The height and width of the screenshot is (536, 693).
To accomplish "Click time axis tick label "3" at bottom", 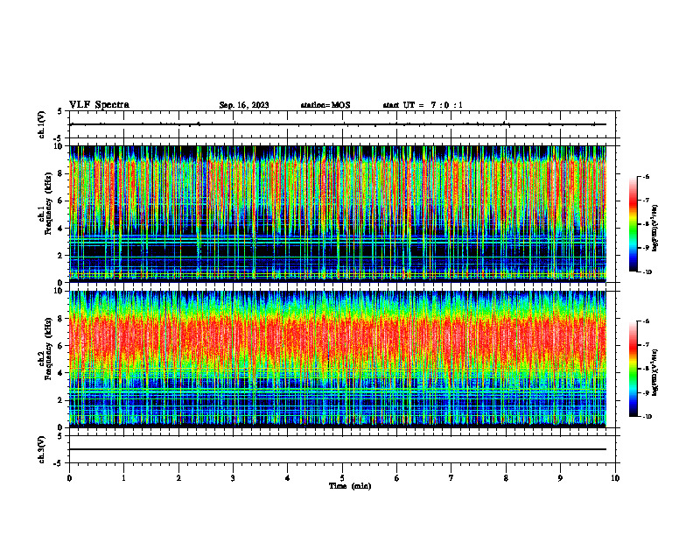I will pyautogui.click(x=233, y=478).
